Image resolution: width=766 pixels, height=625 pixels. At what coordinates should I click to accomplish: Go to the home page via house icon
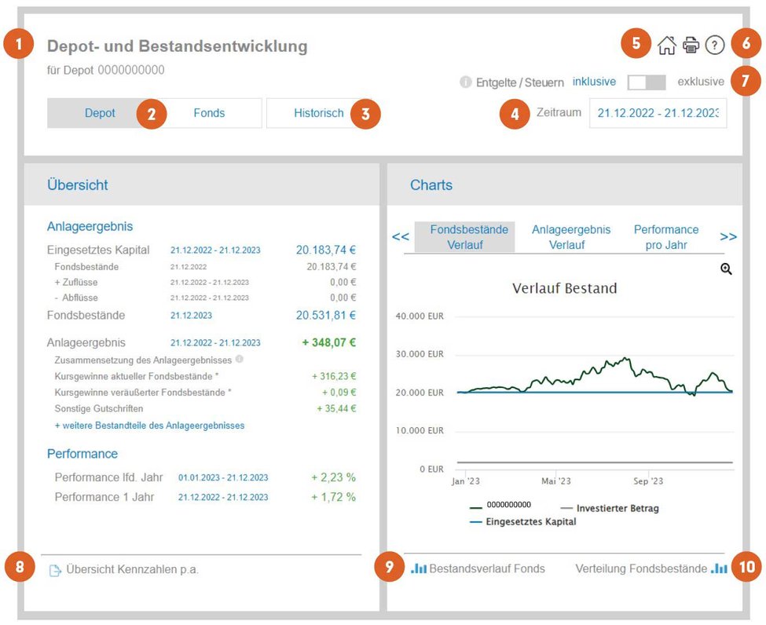[666, 46]
